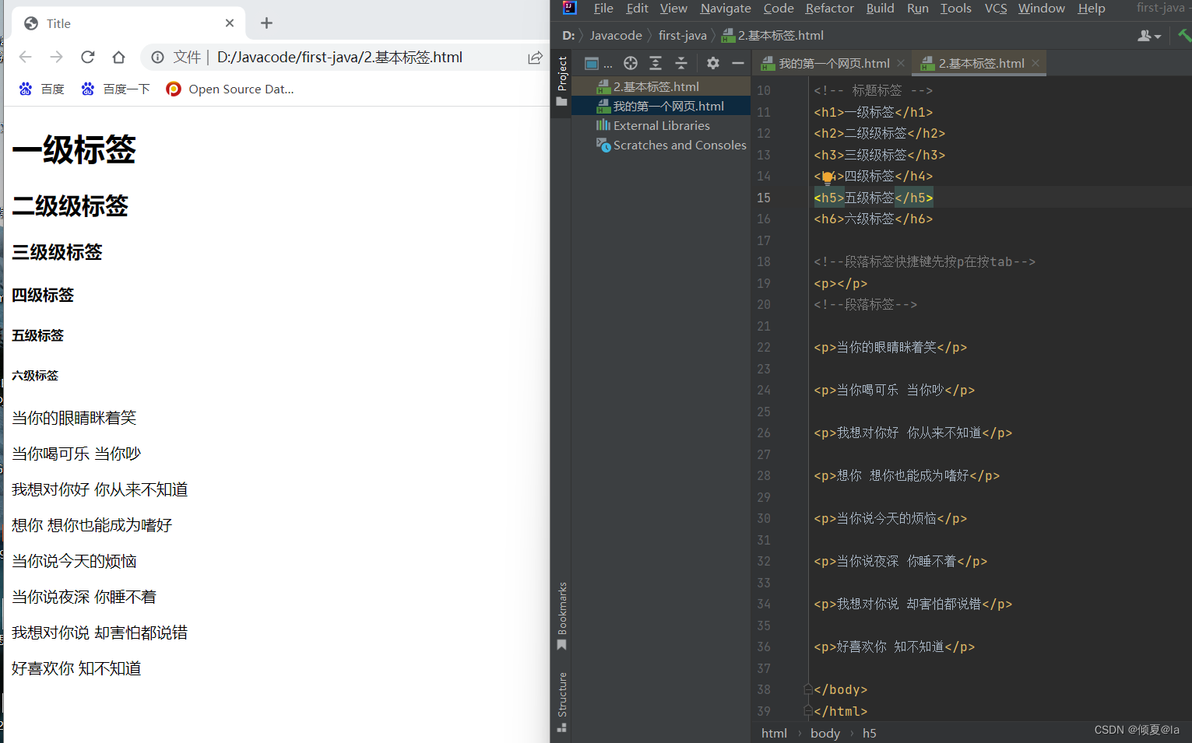Click the IntelliJ IDEA logo icon
Viewport: 1192px width, 743px height.
pos(569,8)
